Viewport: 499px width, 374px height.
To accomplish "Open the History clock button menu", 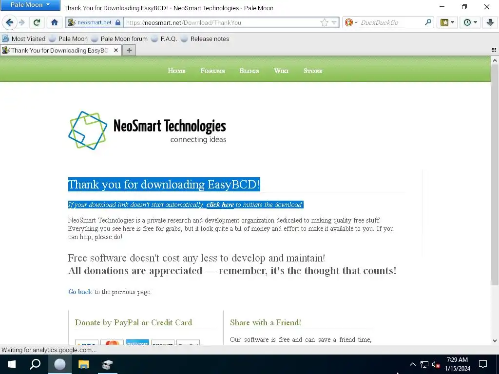I will 470,22.
